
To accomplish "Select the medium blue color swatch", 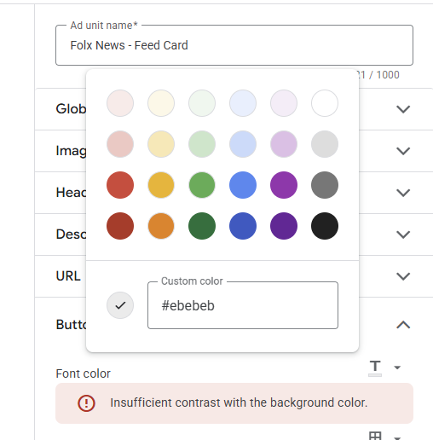I will pyautogui.click(x=243, y=185).
